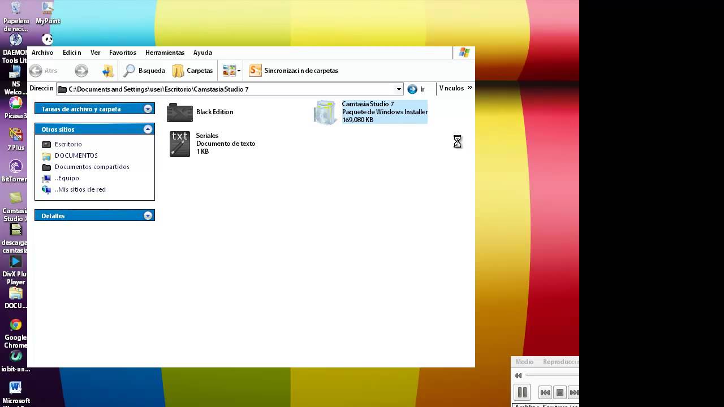Click the Windows flag logo in Explorer

(x=464, y=53)
